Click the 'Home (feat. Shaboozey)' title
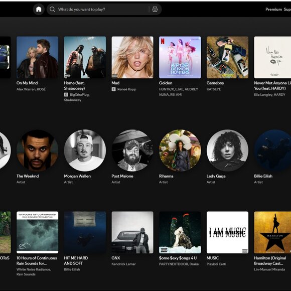The image size is (291, 291). coord(74,86)
